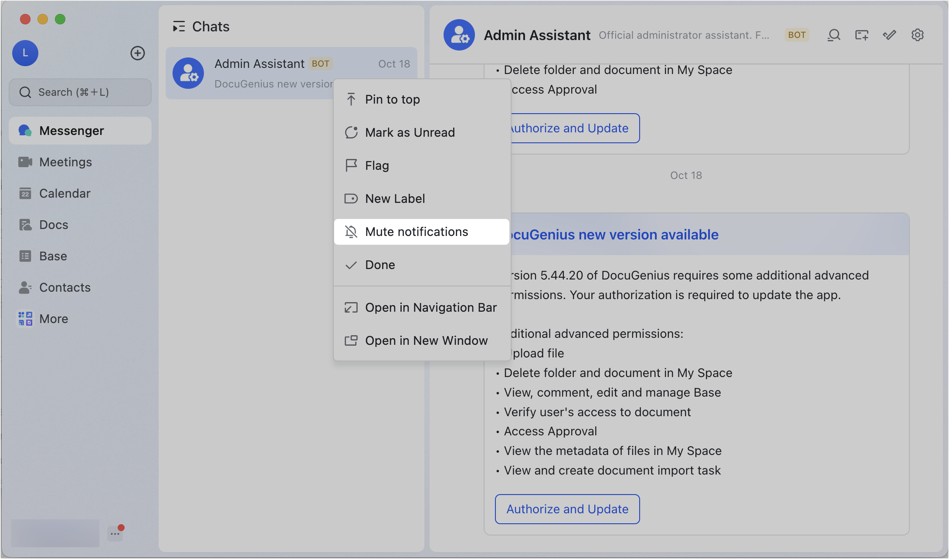Select Mark as Unread option
Screen dimensions: 949x559
click(410, 132)
